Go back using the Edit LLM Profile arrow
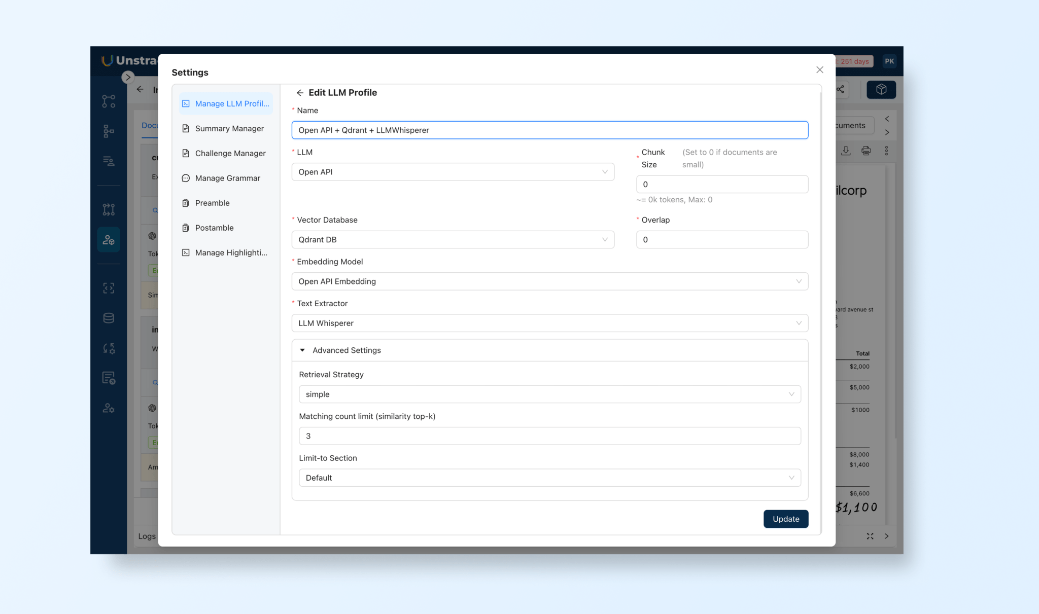Viewport: 1039px width, 614px height. [299, 92]
